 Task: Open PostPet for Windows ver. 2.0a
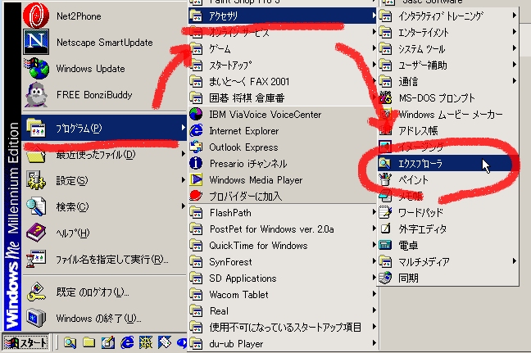tap(282, 229)
